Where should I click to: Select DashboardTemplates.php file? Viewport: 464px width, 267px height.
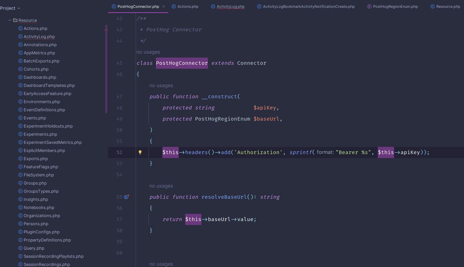49,85
